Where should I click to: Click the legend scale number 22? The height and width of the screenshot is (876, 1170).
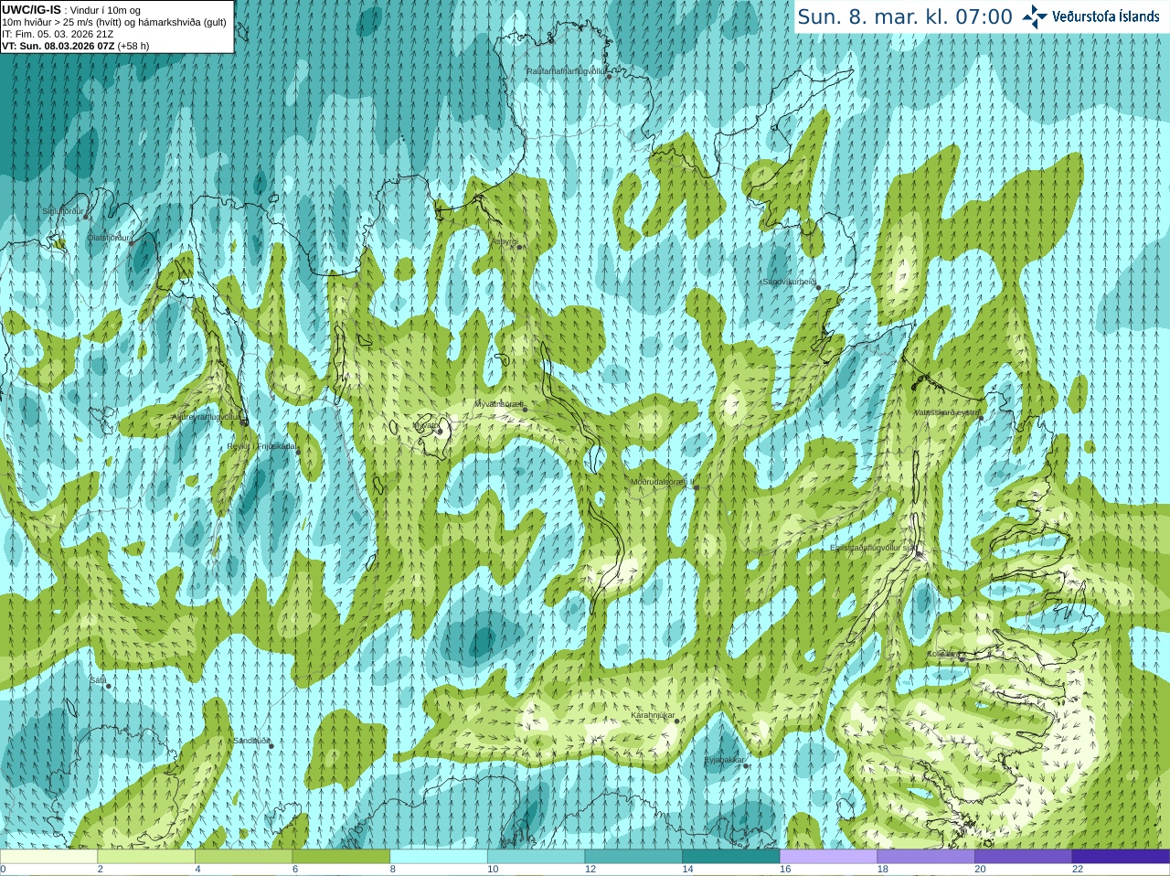[x=1078, y=870]
